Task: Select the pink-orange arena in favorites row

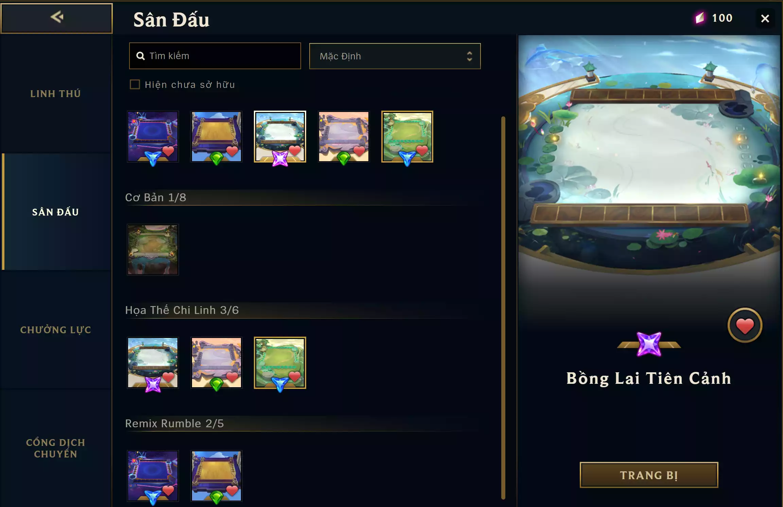Action: tap(344, 136)
